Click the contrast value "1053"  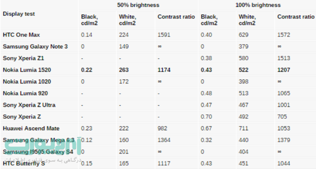click(x=284, y=128)
